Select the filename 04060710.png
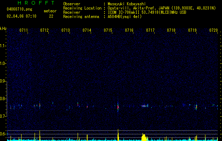The height and width of the screenshot is (141, 222). pyautogui.click(x=19, y=10)
